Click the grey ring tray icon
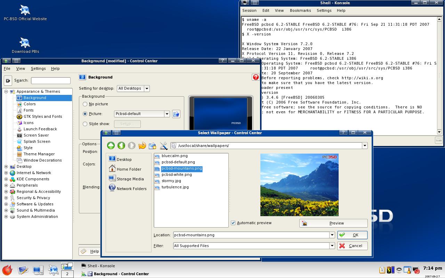445x278 pixels. [399, 270]
